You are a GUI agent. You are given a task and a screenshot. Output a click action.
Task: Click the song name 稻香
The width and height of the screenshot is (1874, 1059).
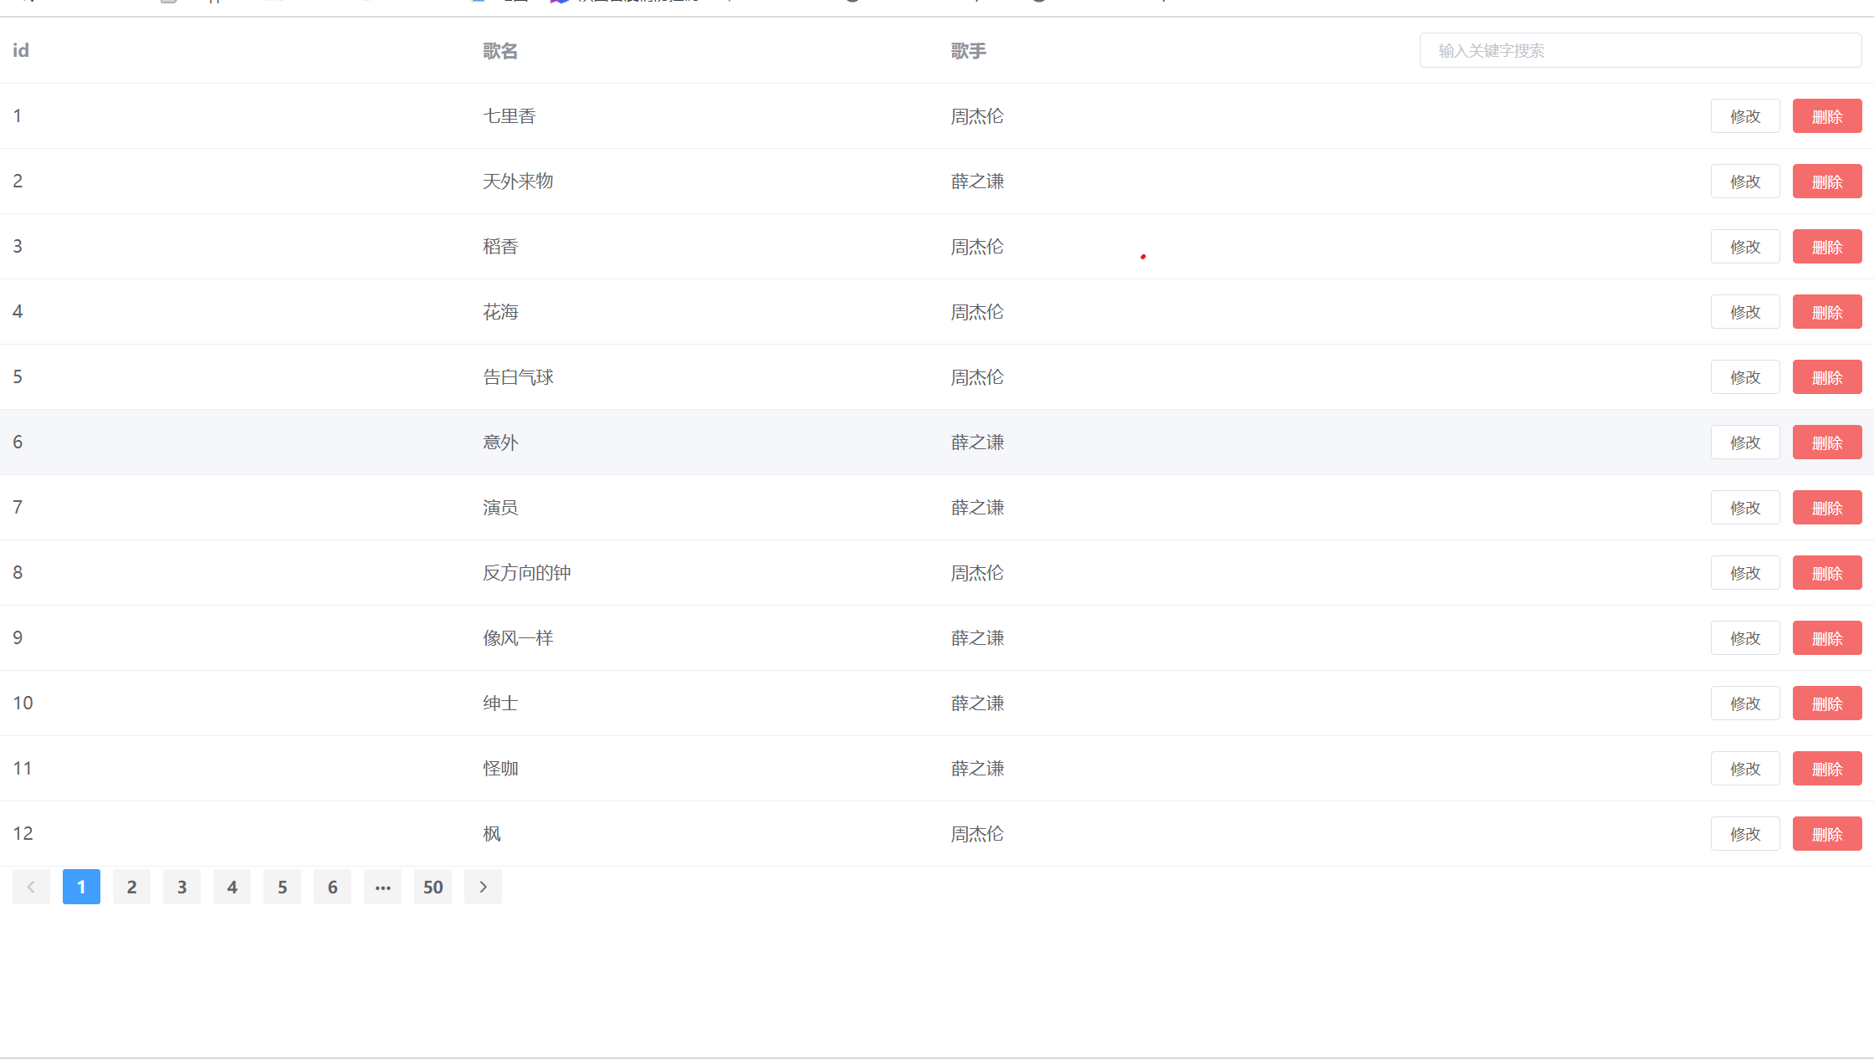pos(500,247)
